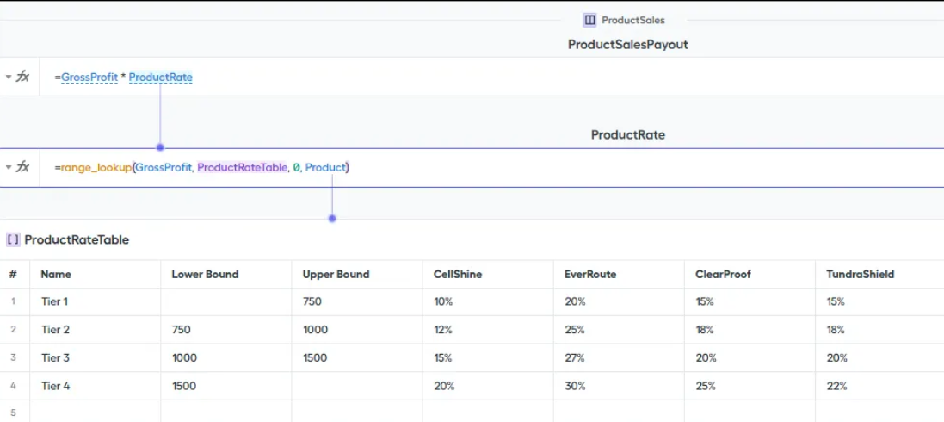Click the ProductSales table icon at top

(x=589, y=20)
